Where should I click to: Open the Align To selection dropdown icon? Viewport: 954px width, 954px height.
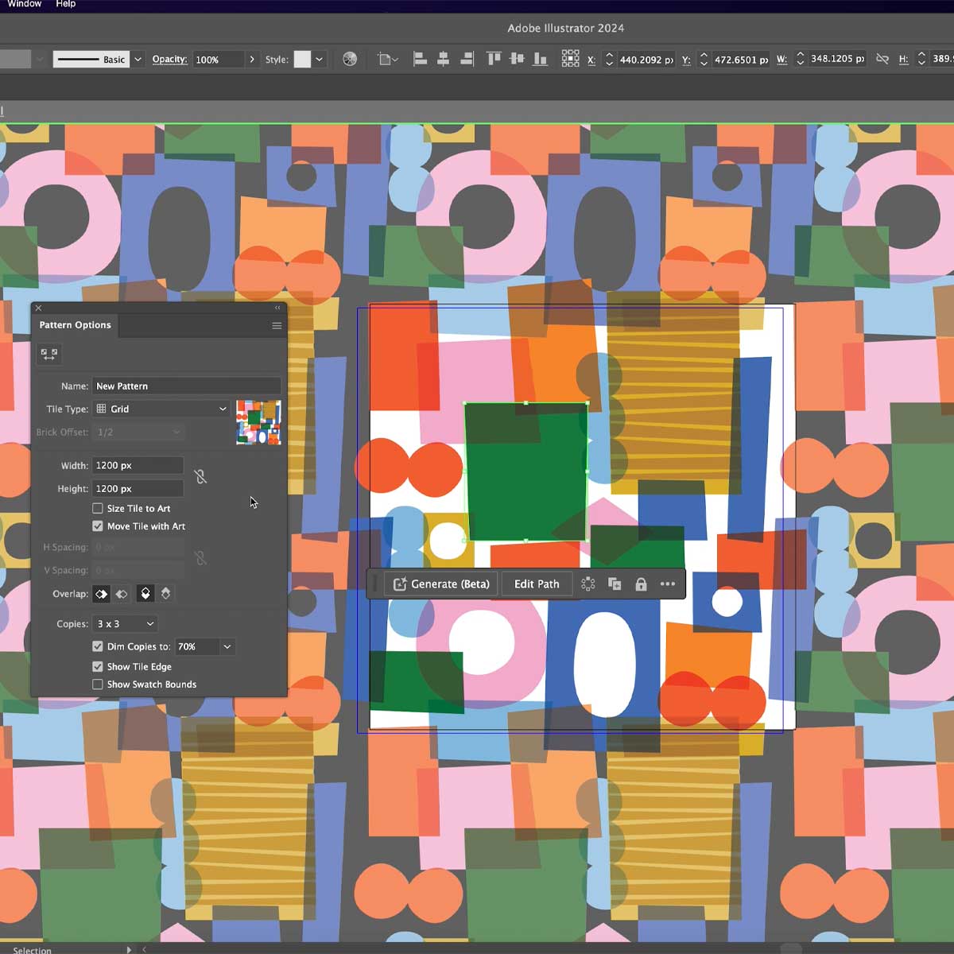click(388, 59)
